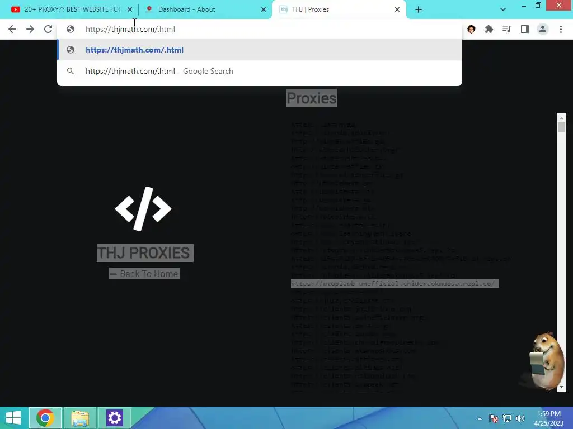The image size is (573, 429).
Task: Click the Proxies page heading
Action: pyautogui.click(x=311, y=98)
